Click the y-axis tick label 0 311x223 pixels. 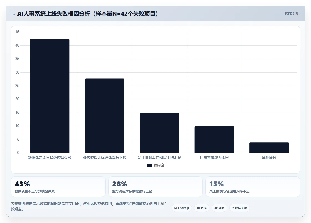(18, 153)
